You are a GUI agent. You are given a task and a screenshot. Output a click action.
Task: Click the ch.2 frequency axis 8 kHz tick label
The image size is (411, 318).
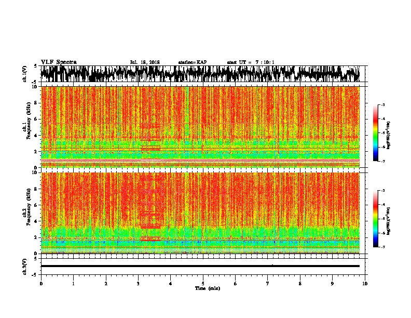36,189
